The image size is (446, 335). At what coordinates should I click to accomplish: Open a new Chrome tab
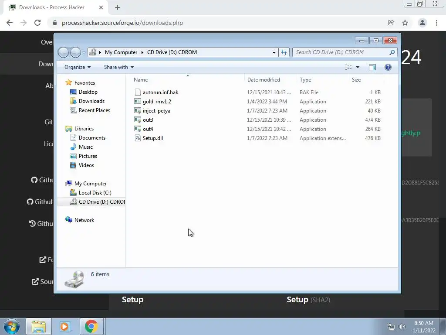point(118,7)
